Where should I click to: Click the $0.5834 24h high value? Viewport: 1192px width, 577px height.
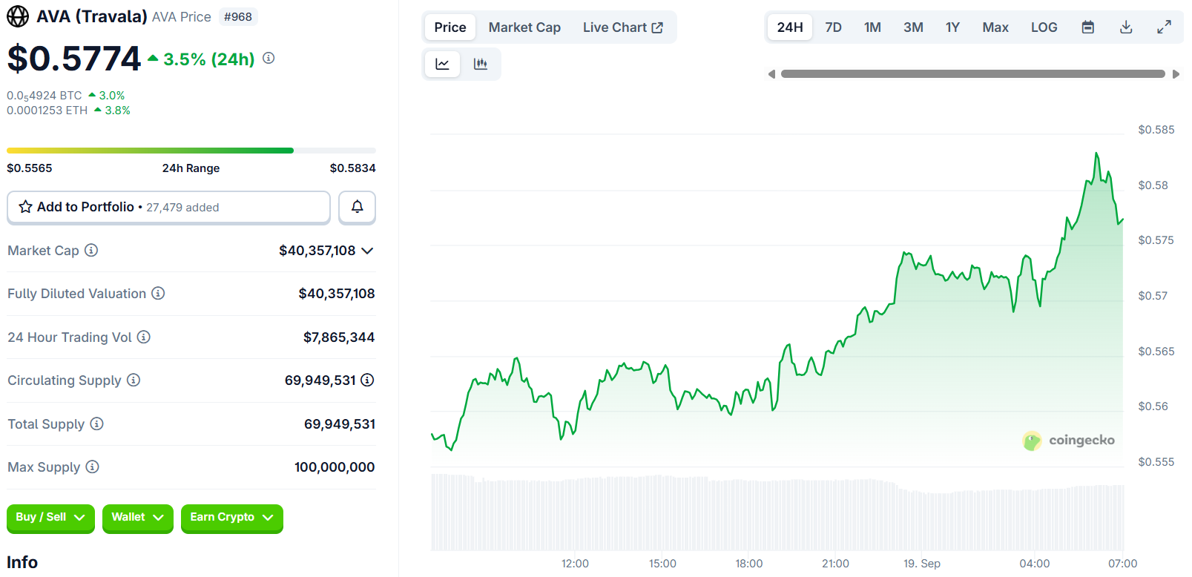353,168
